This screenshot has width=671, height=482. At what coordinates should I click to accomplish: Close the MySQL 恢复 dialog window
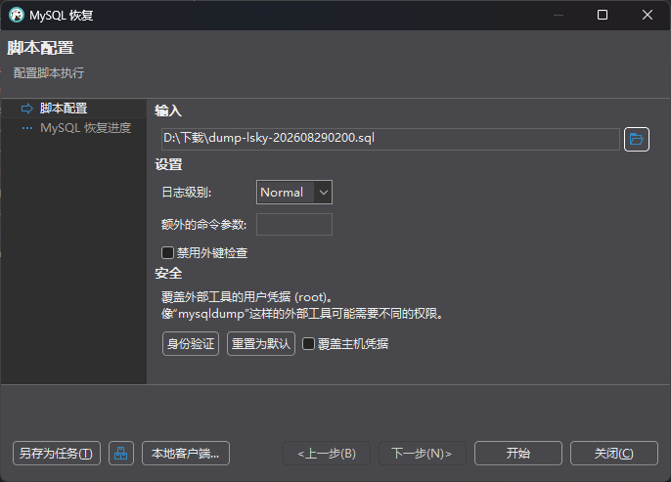tap(648, 15)
